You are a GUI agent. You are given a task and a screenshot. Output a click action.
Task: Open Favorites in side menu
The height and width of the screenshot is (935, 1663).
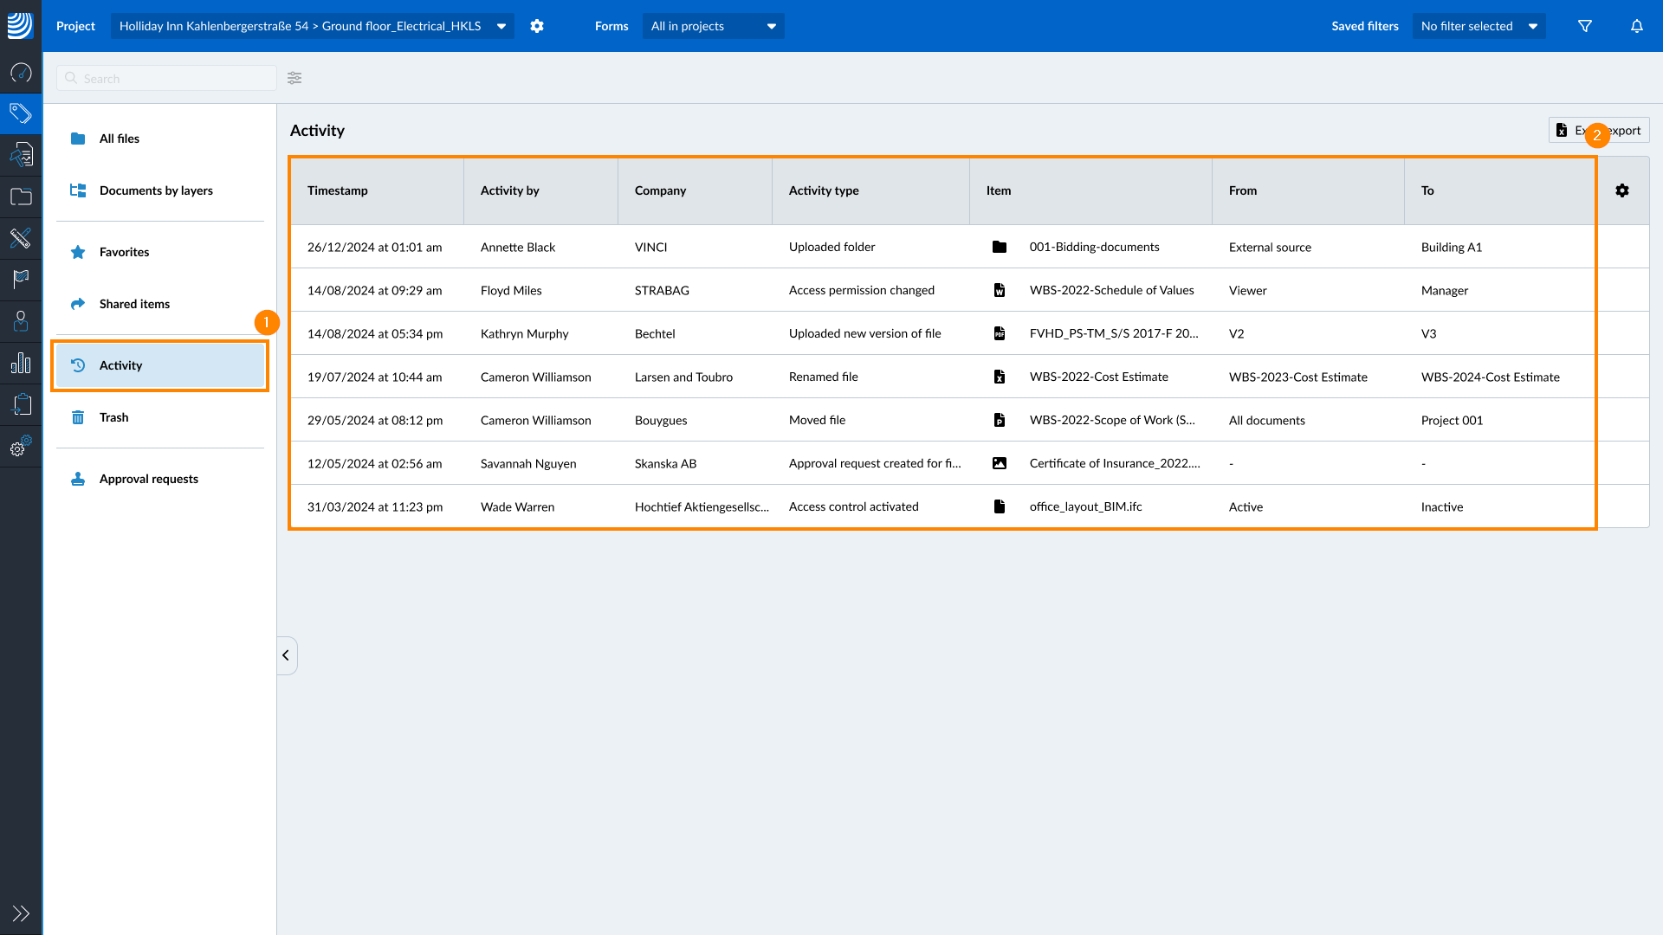[x=160, y=252]
